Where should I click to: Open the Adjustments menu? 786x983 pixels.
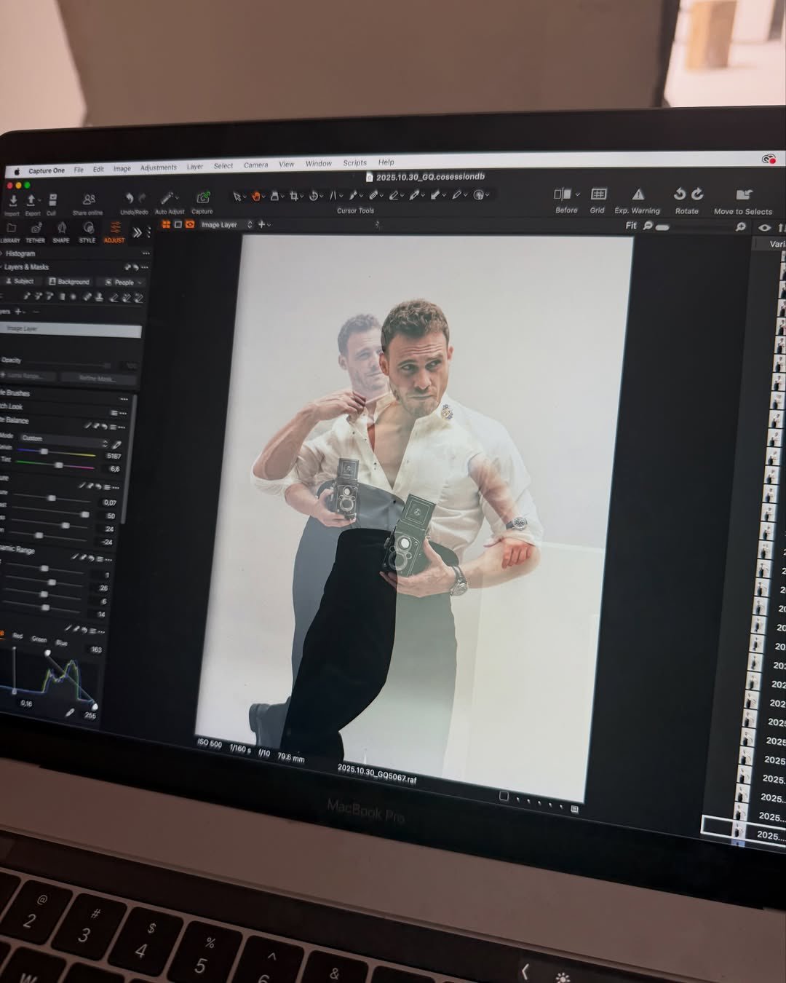pyautogui.click(x=159, y=167)
